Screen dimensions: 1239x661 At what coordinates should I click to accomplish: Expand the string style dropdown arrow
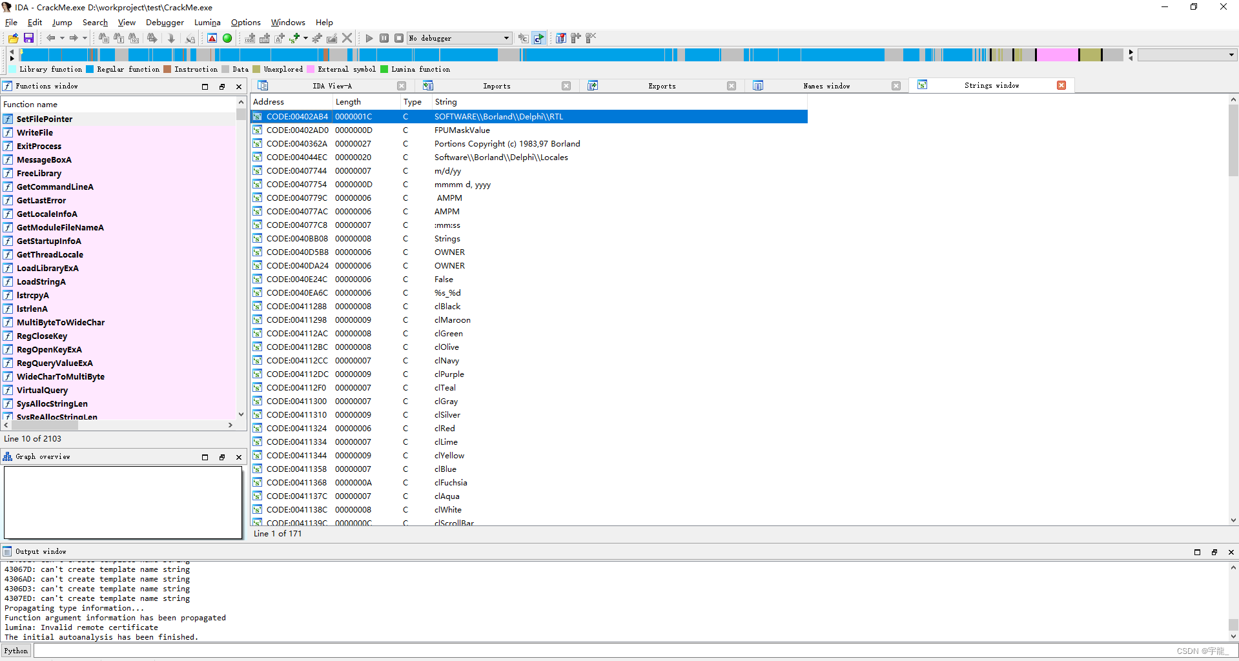pyautogui.click(x=305, y=38)
